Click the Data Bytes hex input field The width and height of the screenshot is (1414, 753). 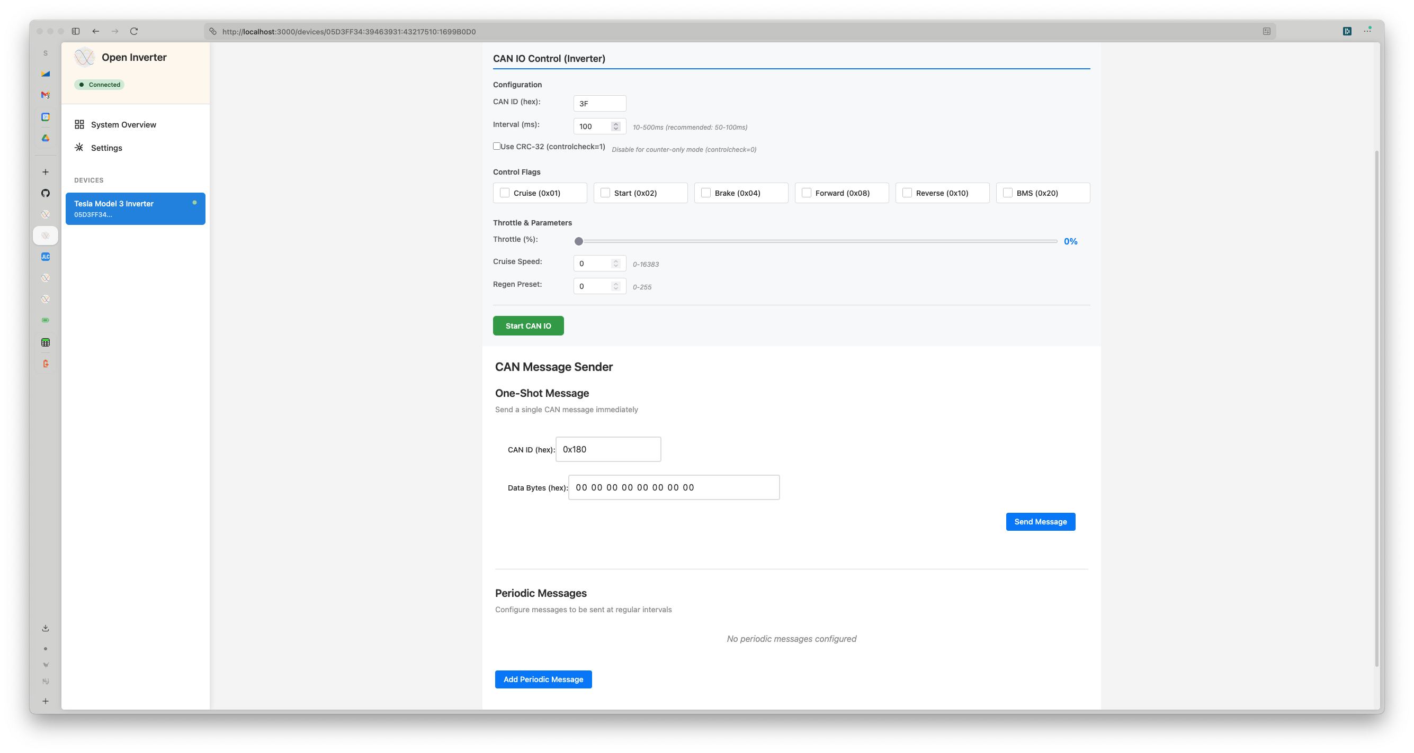click(674, 487)
